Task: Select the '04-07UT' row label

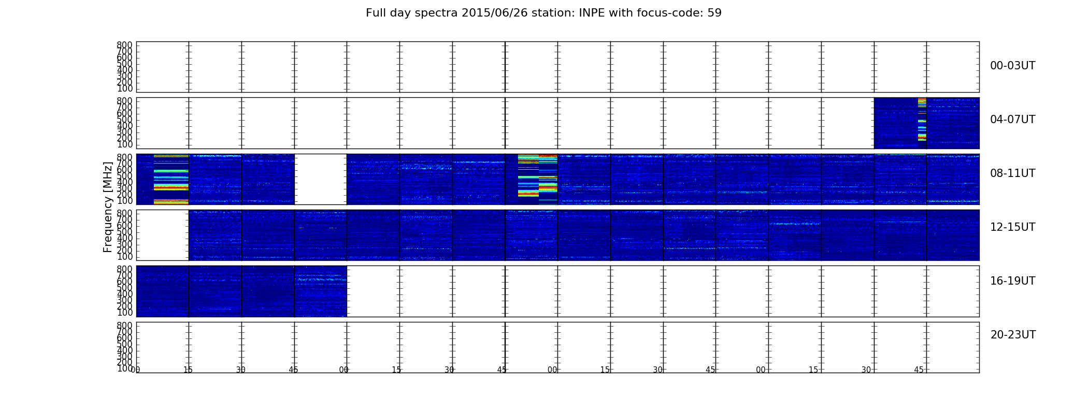Action: pos(1012,120)
